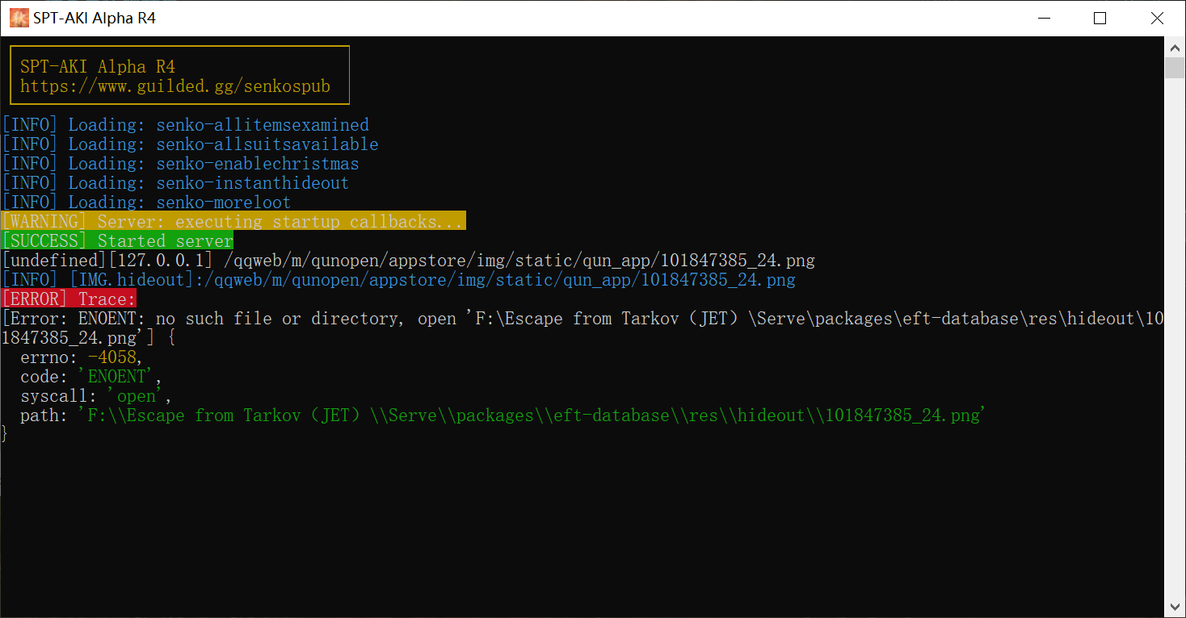Click the 'senko-allsuitsavailable' loading line
Screen dimensions: 1186x618
190,144
